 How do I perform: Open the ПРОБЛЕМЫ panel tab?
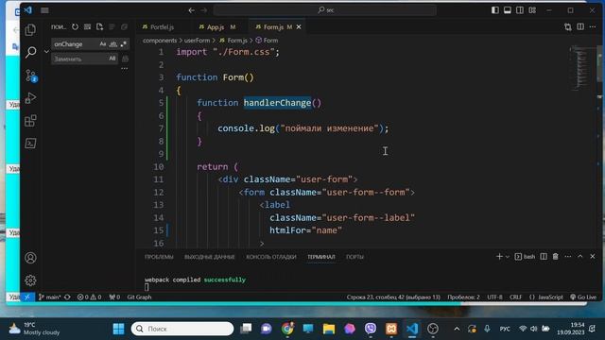click(x=159, y=257)
